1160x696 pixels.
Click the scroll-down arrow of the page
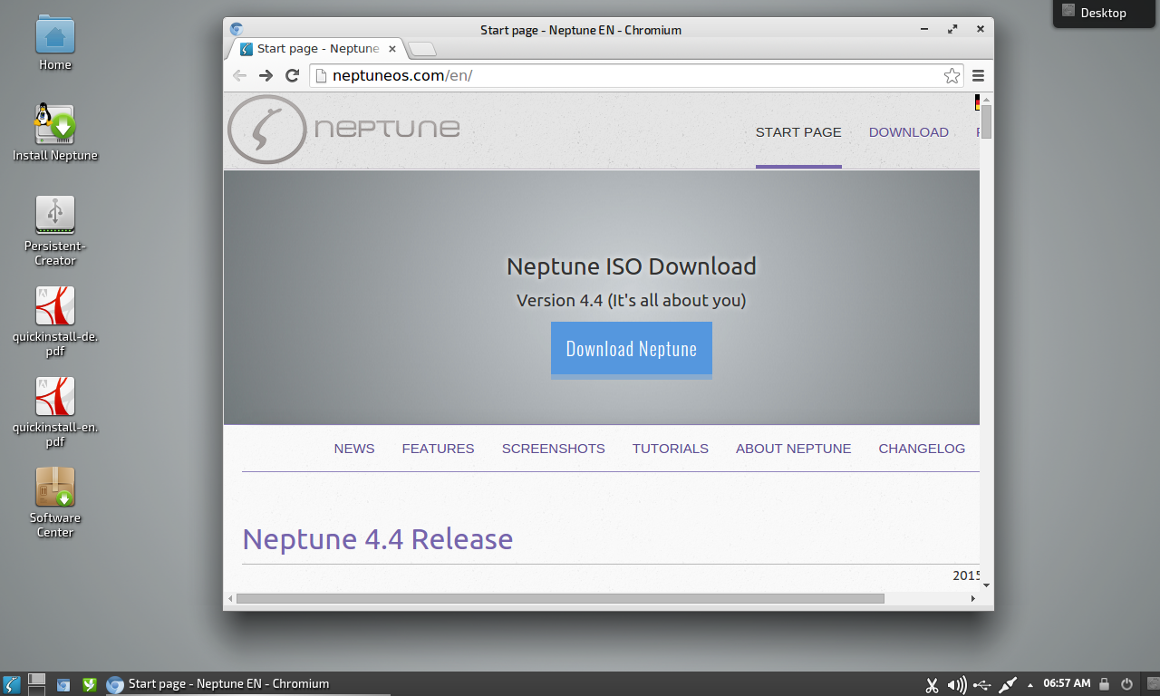(x=986, y=585)
